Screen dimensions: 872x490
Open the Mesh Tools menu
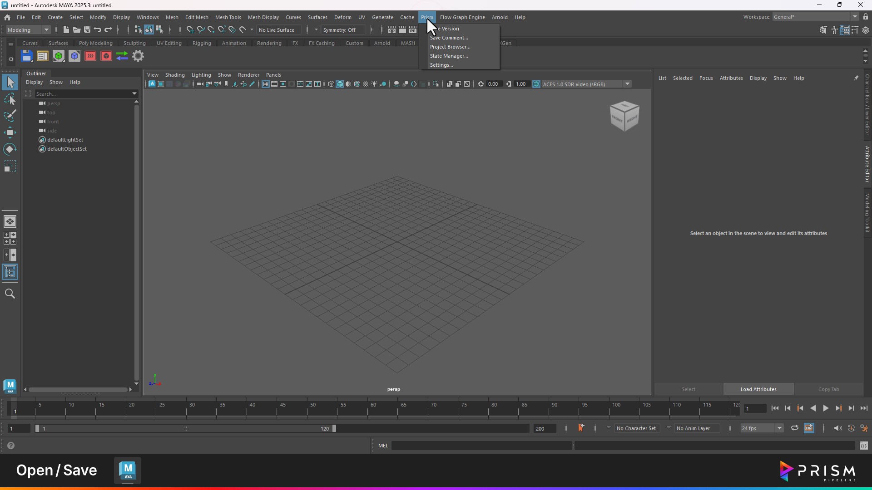tap(228, 17)
